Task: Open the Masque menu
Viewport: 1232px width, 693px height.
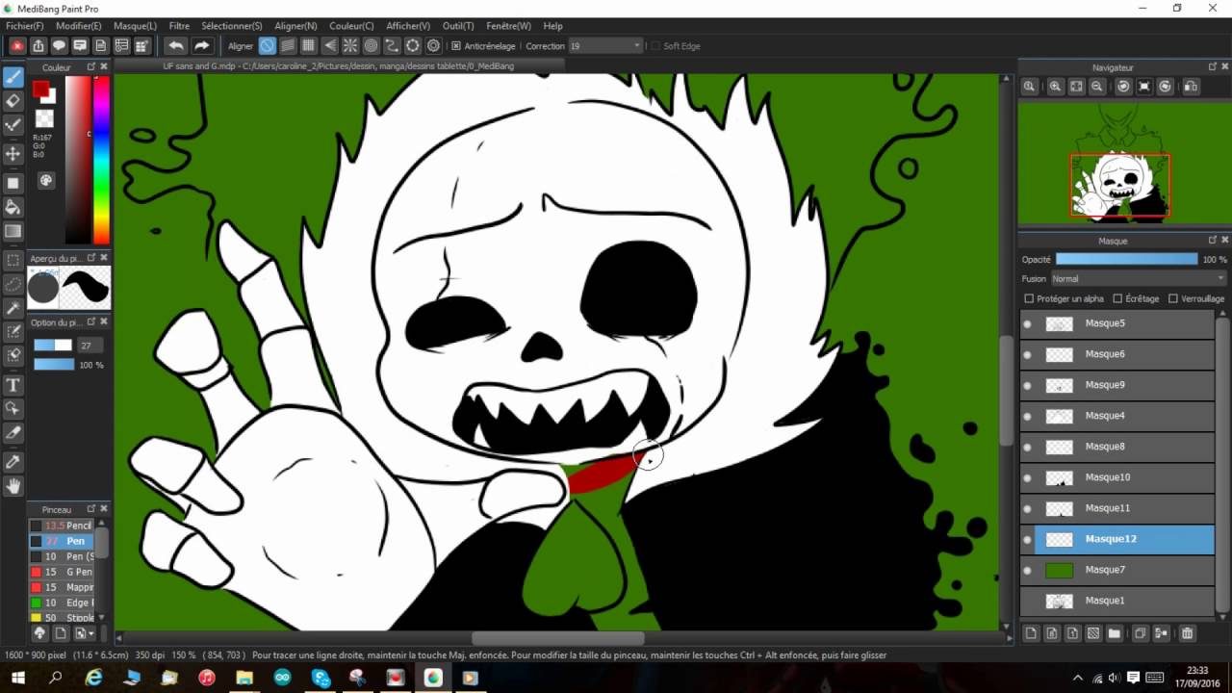Action: [x=135, y=26]
